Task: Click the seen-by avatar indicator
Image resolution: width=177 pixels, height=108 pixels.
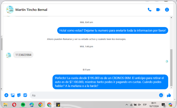Action: click(167, 61)
